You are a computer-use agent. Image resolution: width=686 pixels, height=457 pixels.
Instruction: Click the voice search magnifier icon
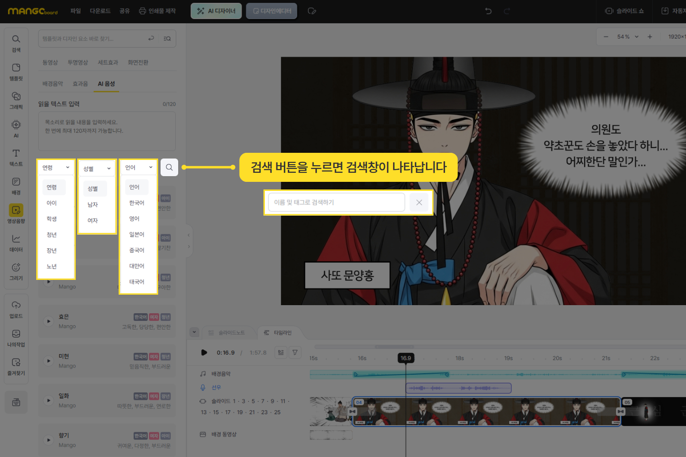tap(169, 168)
